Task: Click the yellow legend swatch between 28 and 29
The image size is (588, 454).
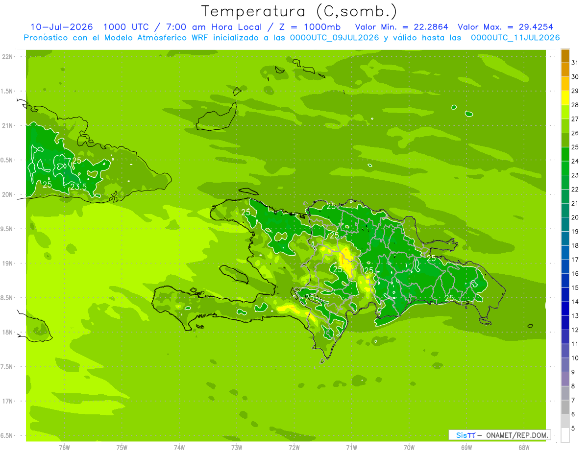Action: 565,98
